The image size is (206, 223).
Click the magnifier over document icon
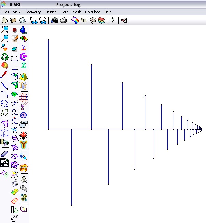tap(24, 180)
